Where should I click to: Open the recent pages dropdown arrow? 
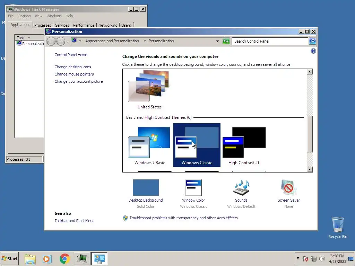pyautogui.click(x=68, y=42)
